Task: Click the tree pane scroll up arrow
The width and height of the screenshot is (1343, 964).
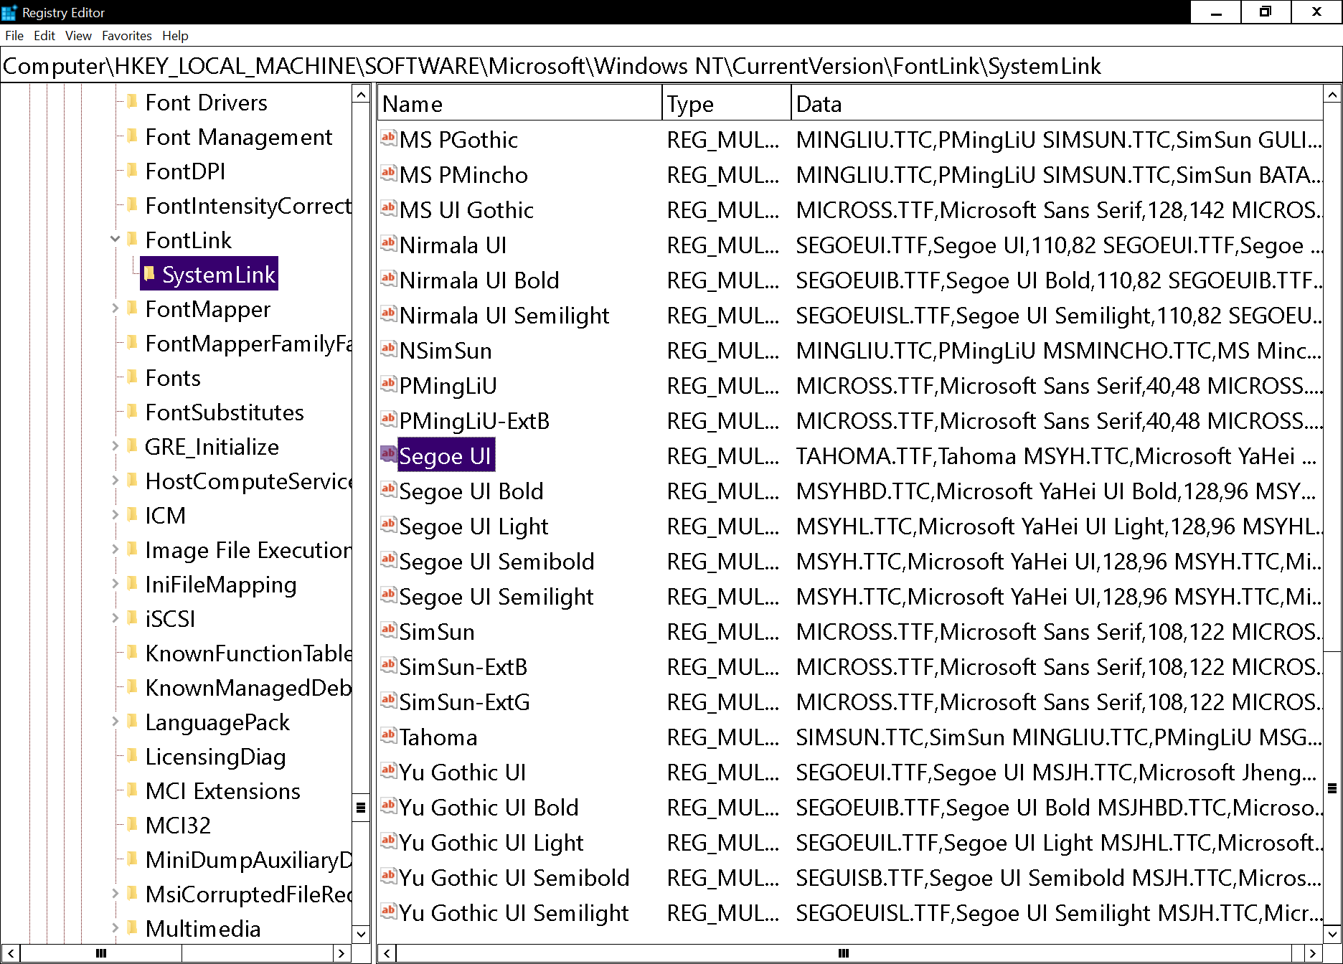Action: [x=361, y=95]
